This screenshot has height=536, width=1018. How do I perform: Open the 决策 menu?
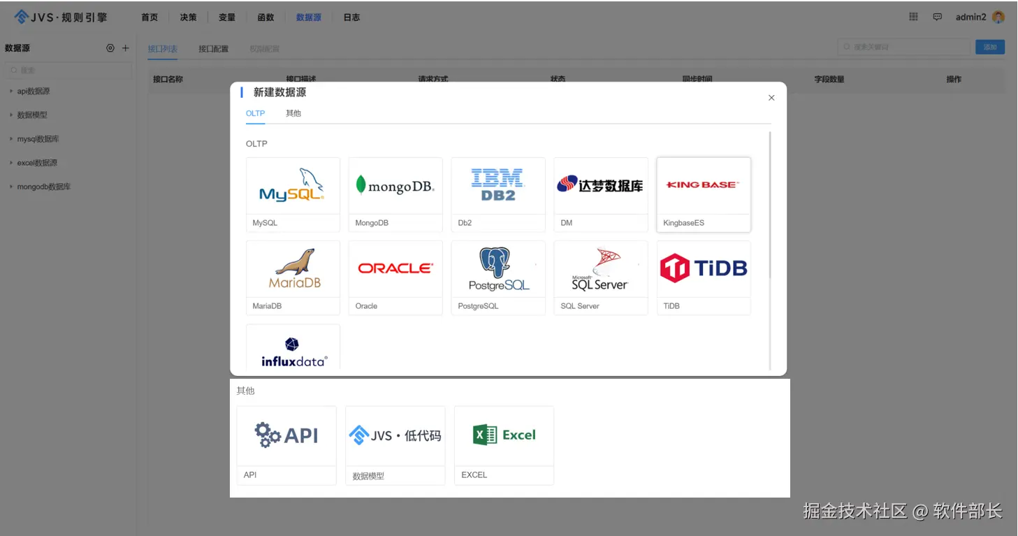[x=188, y=17]
